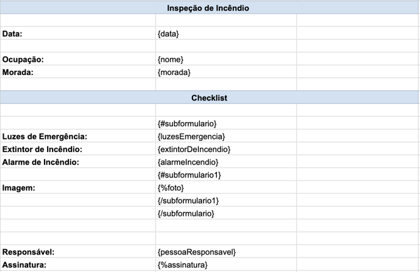Select the {luzesEmergencia} cell
The image size is (420, 272).
tap(191, 136)
